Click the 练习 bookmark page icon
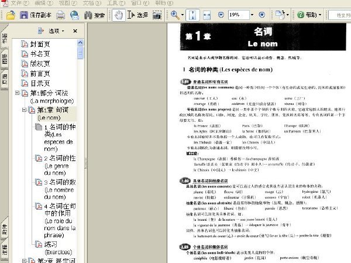The height and width of the screenshot is (263, 351). tap(39, 244)
